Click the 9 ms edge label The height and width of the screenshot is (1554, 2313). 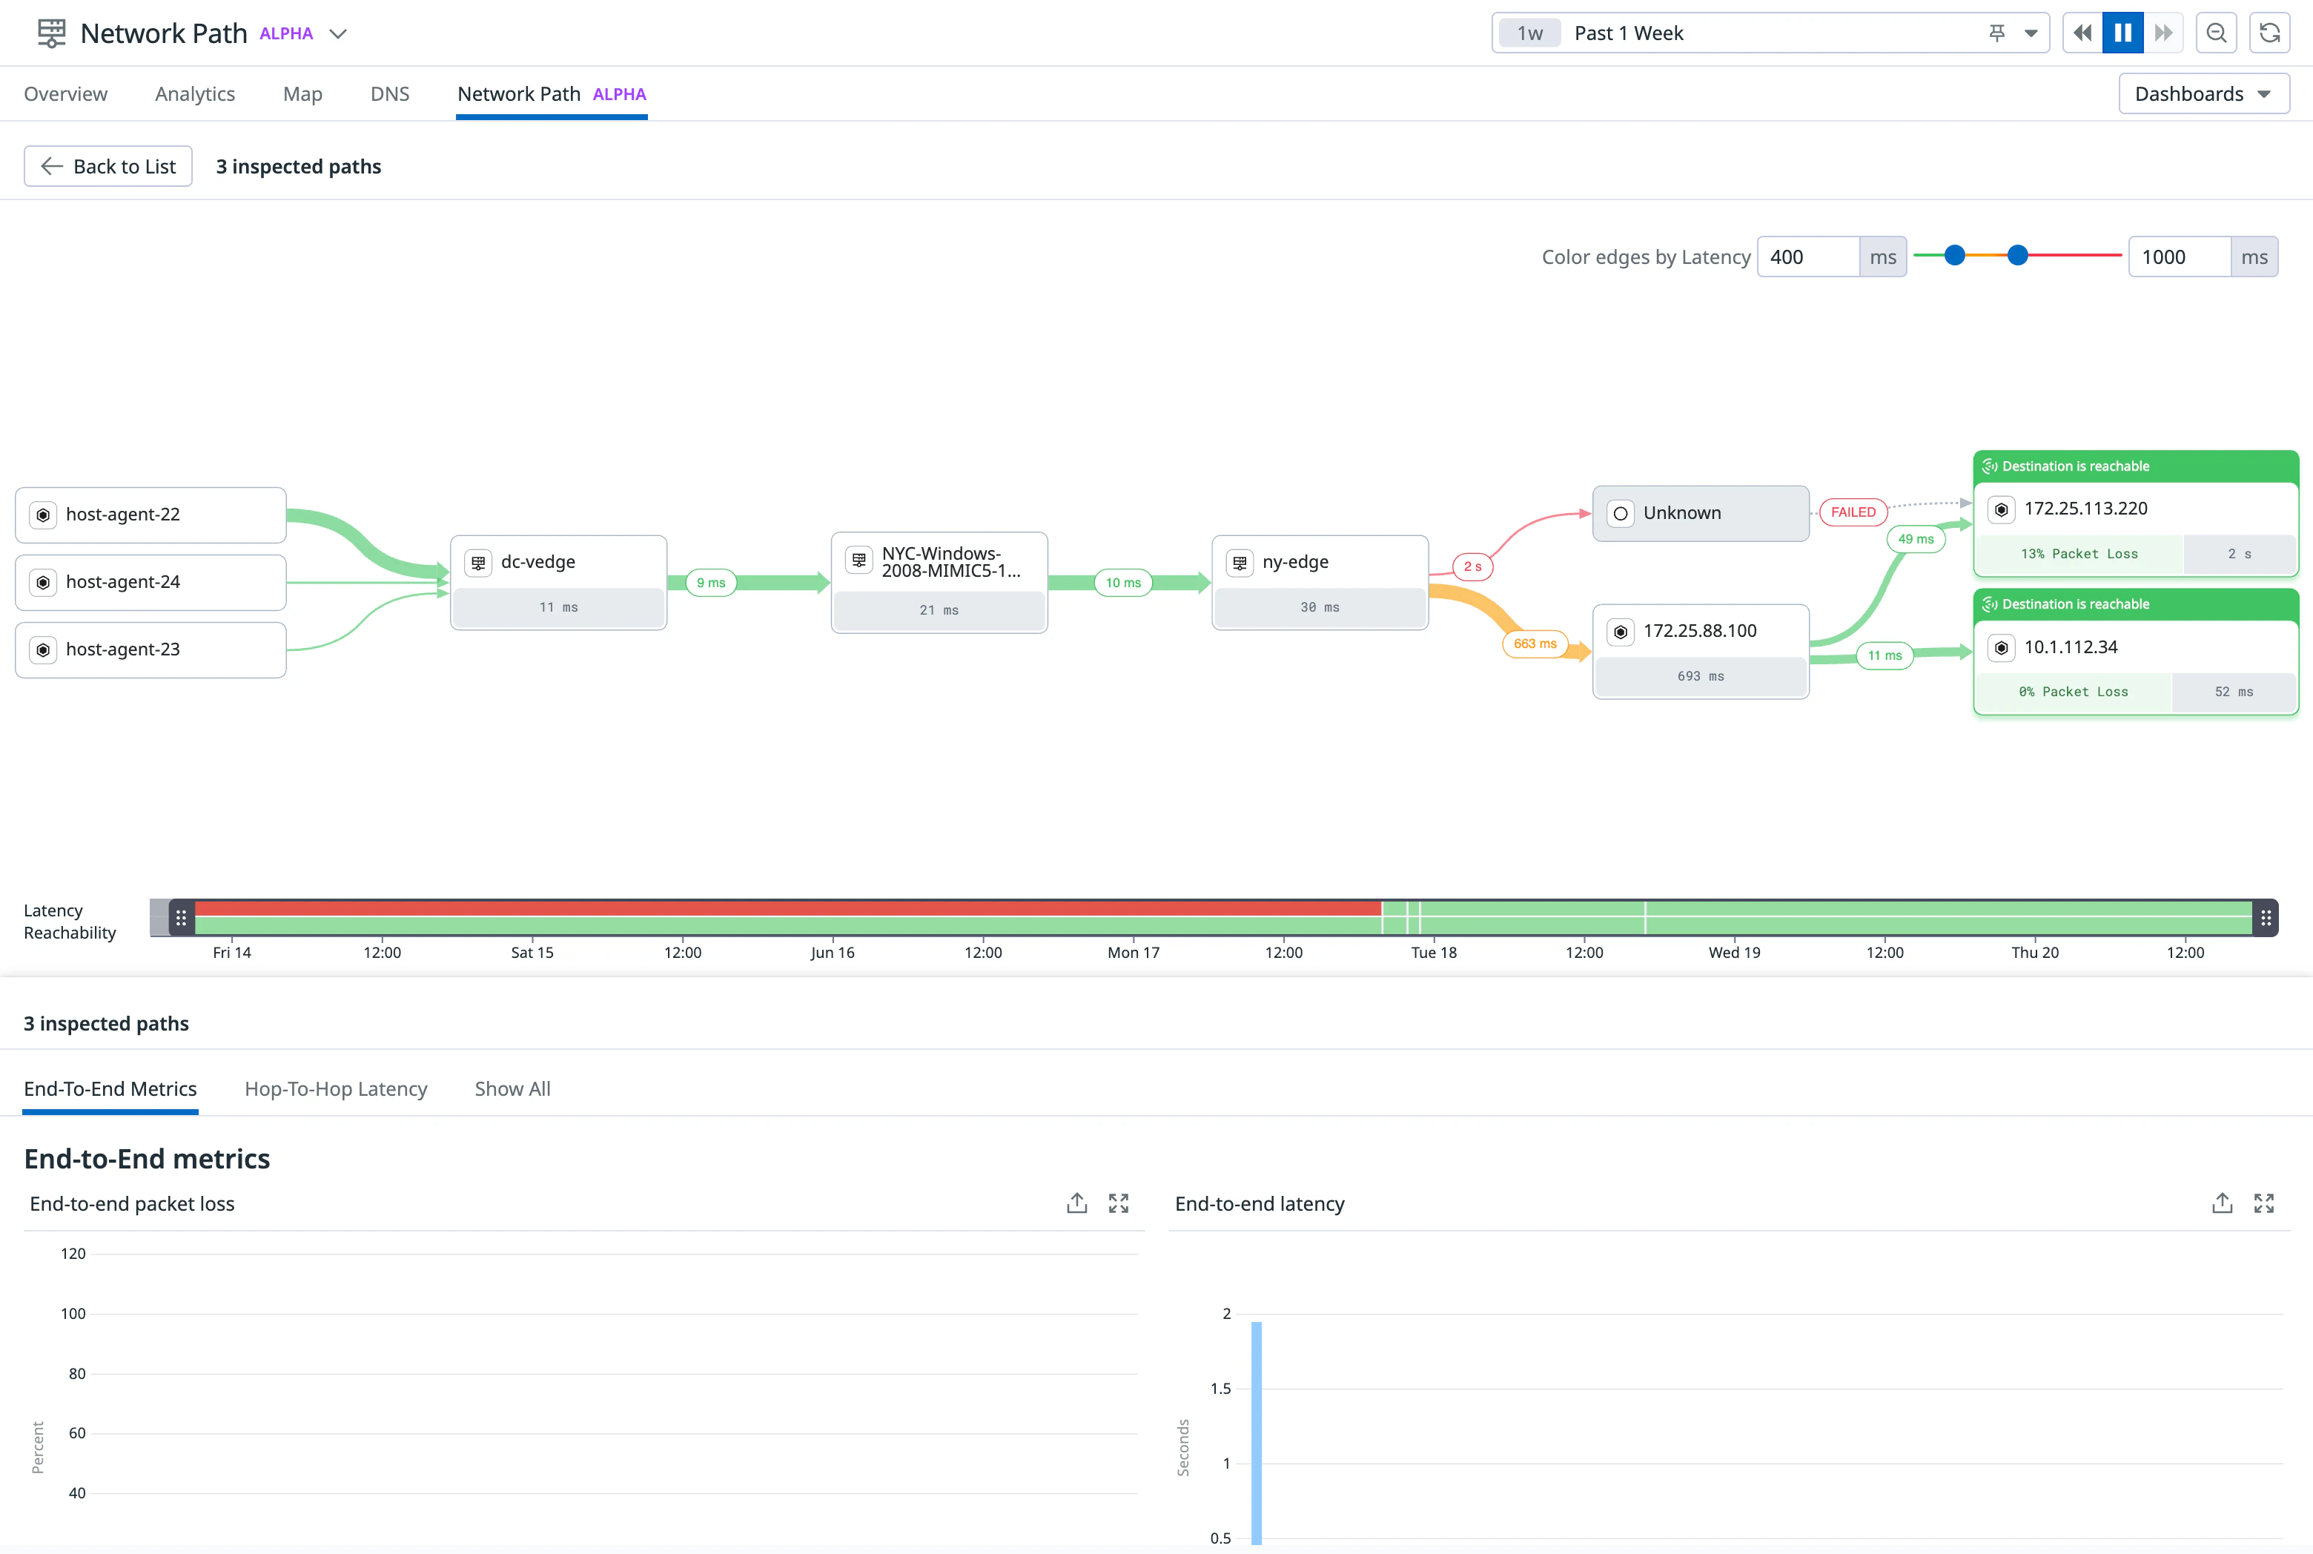pyautogui.click(x=710, y=583)
